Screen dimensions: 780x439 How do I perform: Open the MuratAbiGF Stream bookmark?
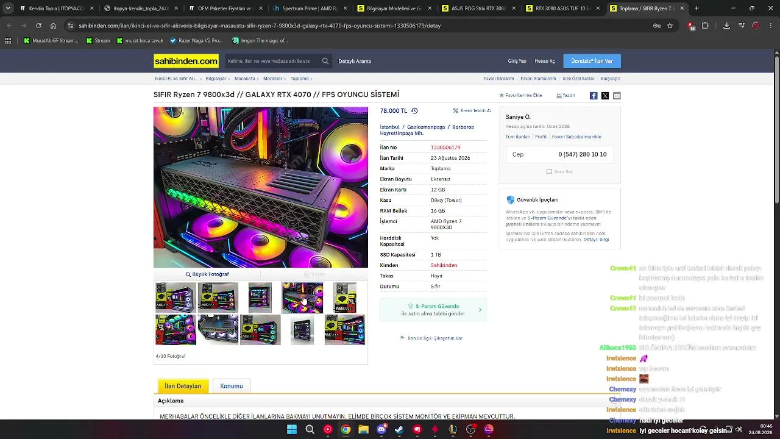[x=51, y=41]
